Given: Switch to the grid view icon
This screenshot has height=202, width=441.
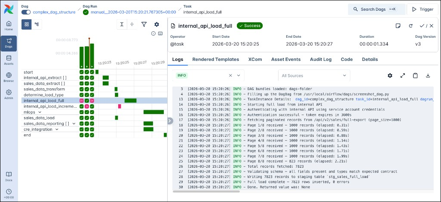Looking at the screenshot, I should [x=27, y=24].
